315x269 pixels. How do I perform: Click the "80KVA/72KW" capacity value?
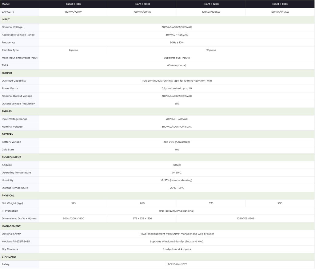(74, 12)
